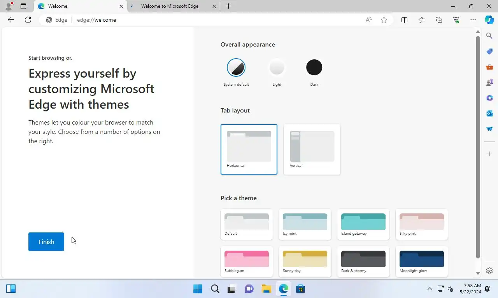Close the Welcome to Microsoft Edge tab
This screenshot has height=298, width=498.
pyautogui.click(x=214, y=6)
